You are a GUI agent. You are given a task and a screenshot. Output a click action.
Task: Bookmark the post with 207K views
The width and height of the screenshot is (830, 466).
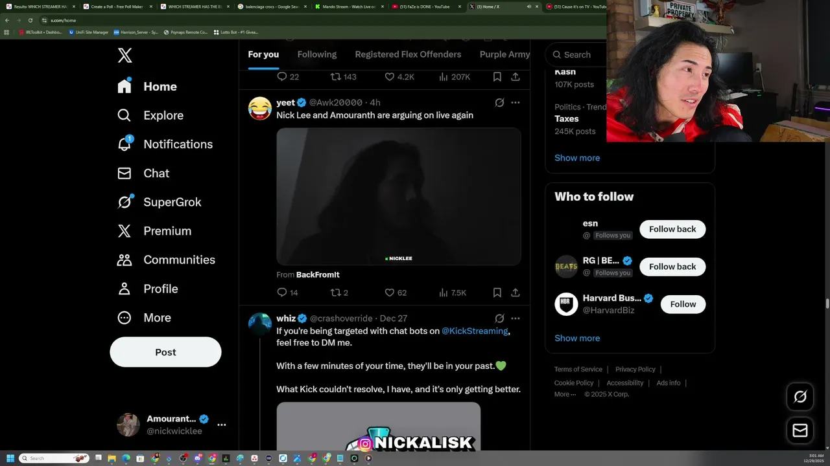pos(497,77)
